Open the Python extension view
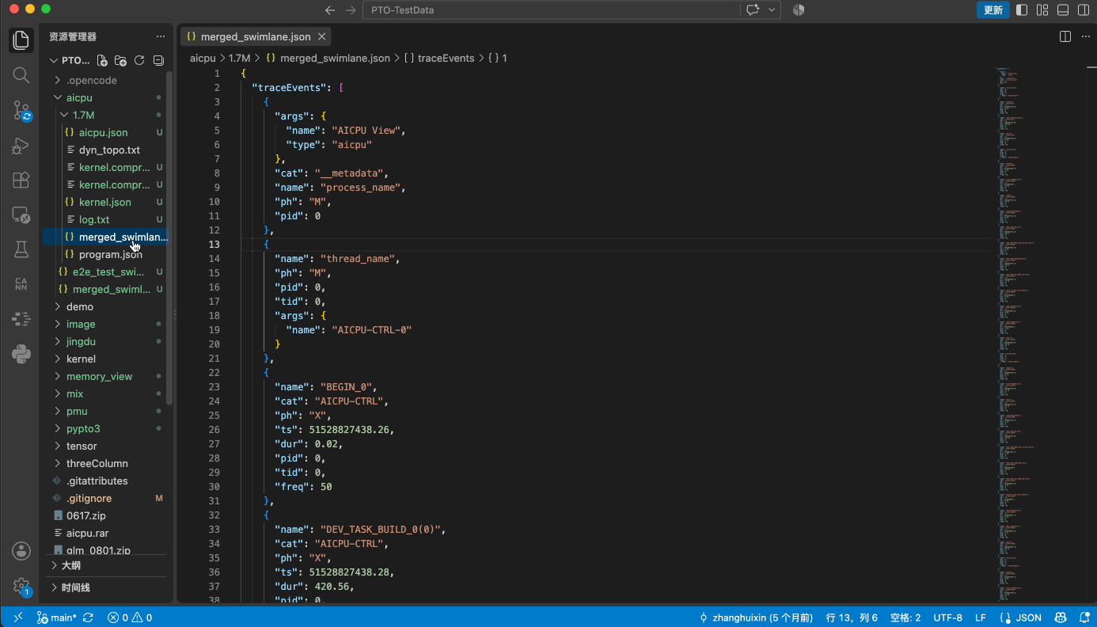This screenshot has width=1097, height=627. 21,354
